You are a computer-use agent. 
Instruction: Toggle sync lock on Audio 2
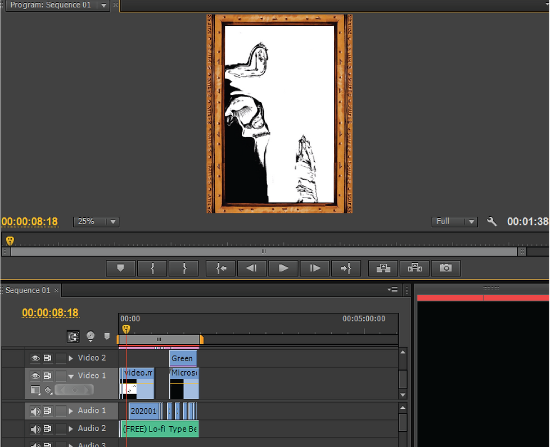point(47,429)
